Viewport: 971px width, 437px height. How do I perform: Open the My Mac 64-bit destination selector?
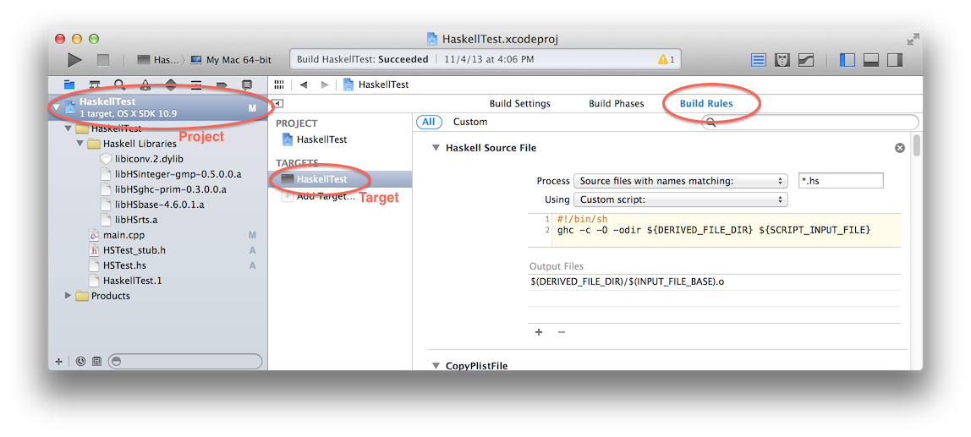(x=230, y=60)
